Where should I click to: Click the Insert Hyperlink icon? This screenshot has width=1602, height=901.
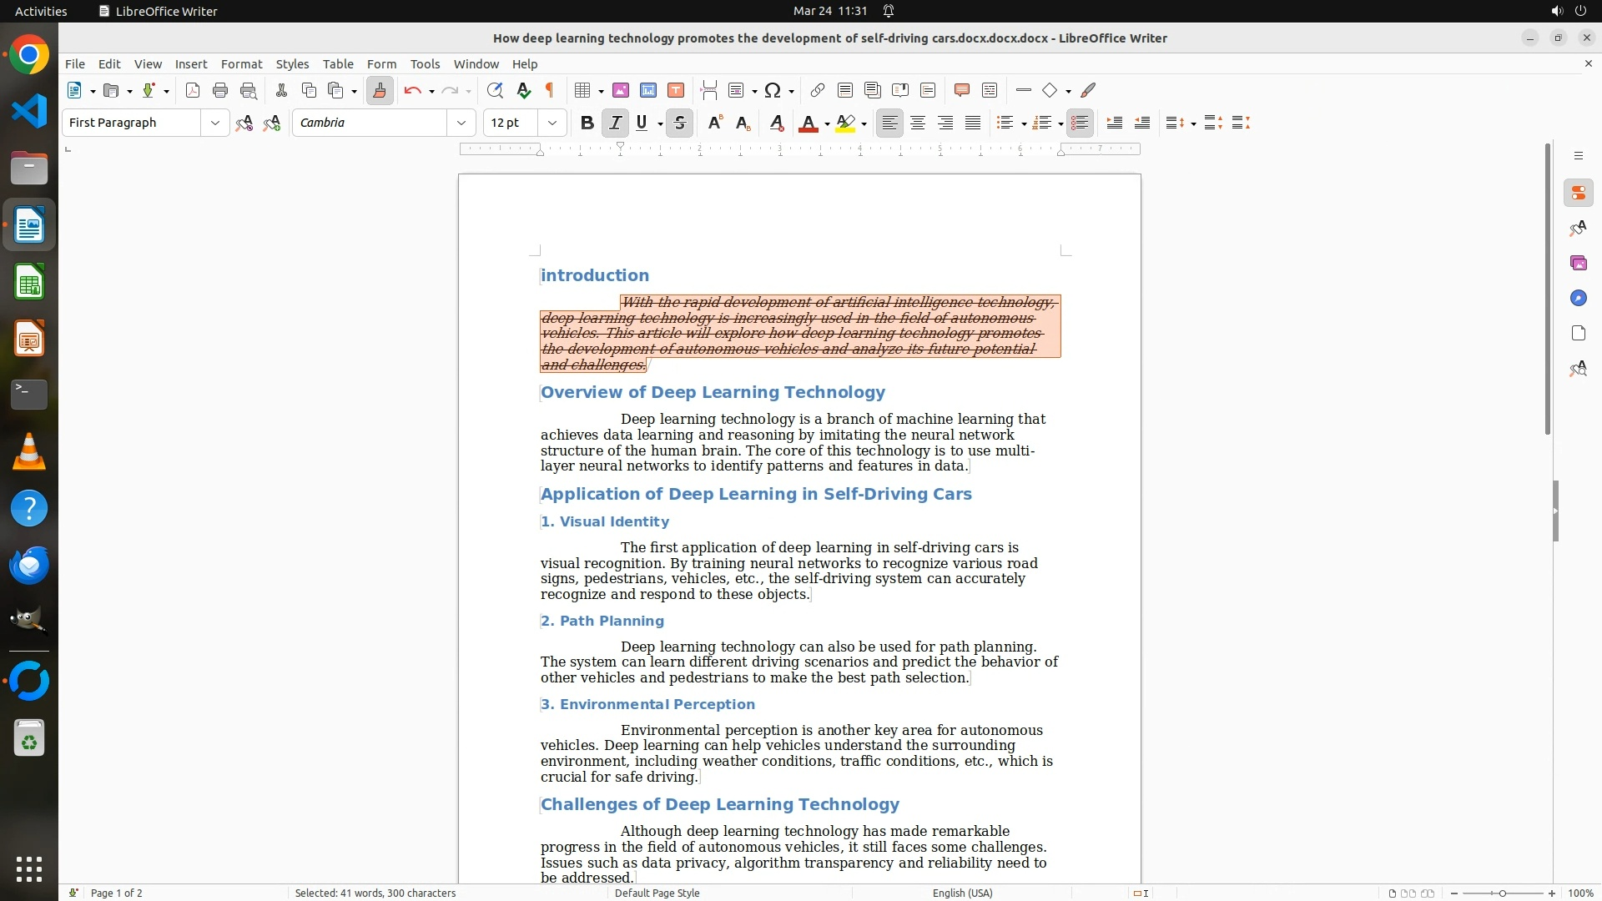(818, 90)
